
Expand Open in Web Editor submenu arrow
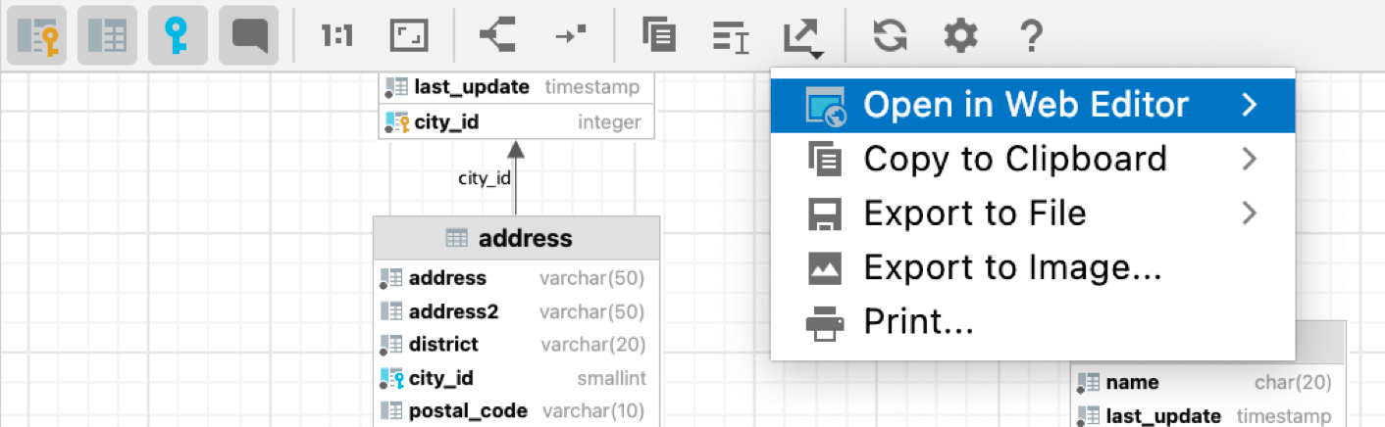[1249, 105]
